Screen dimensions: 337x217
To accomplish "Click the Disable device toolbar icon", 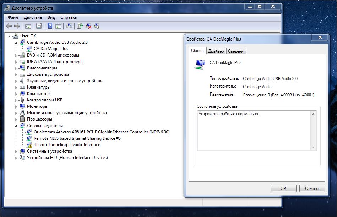I will click(x=96, y=26).
